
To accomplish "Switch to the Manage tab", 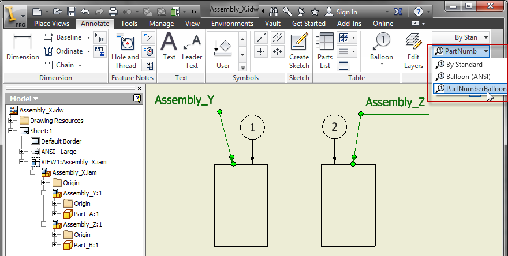I will [x=161, y=24].
